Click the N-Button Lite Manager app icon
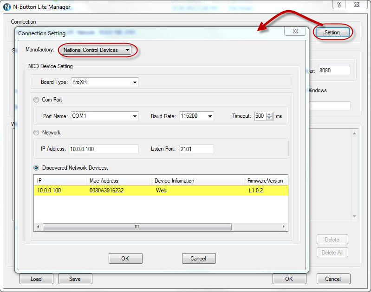371x292 pixels. pos(7,7)
